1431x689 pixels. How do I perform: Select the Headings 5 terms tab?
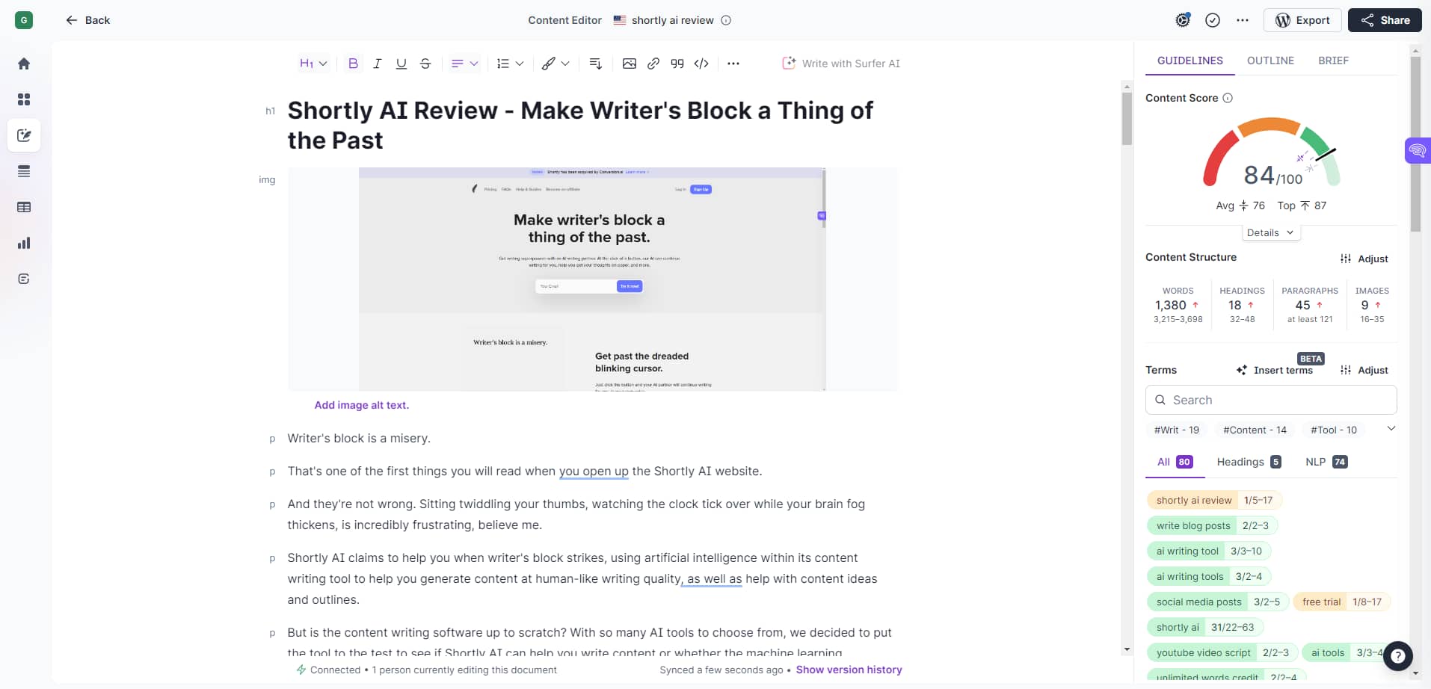1249,462
